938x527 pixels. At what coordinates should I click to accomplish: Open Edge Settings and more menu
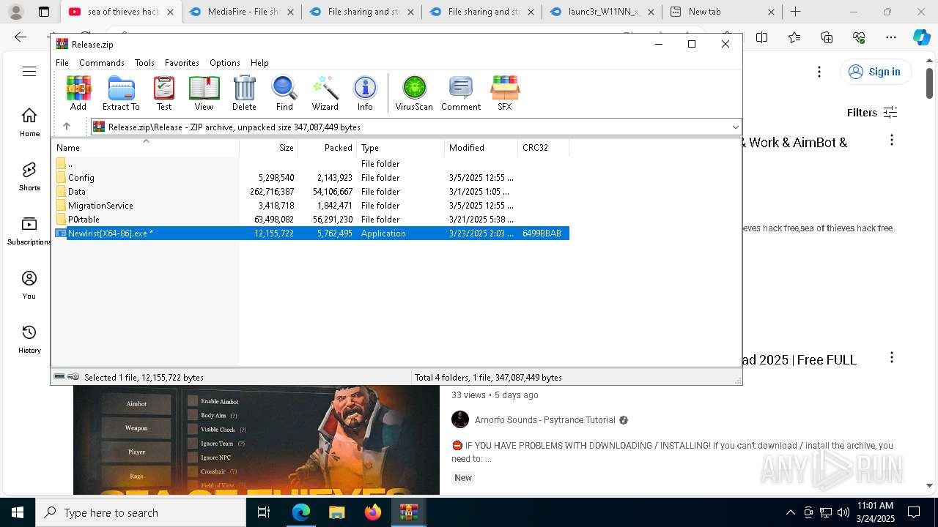pyautogui.click(x=891, y=37)
